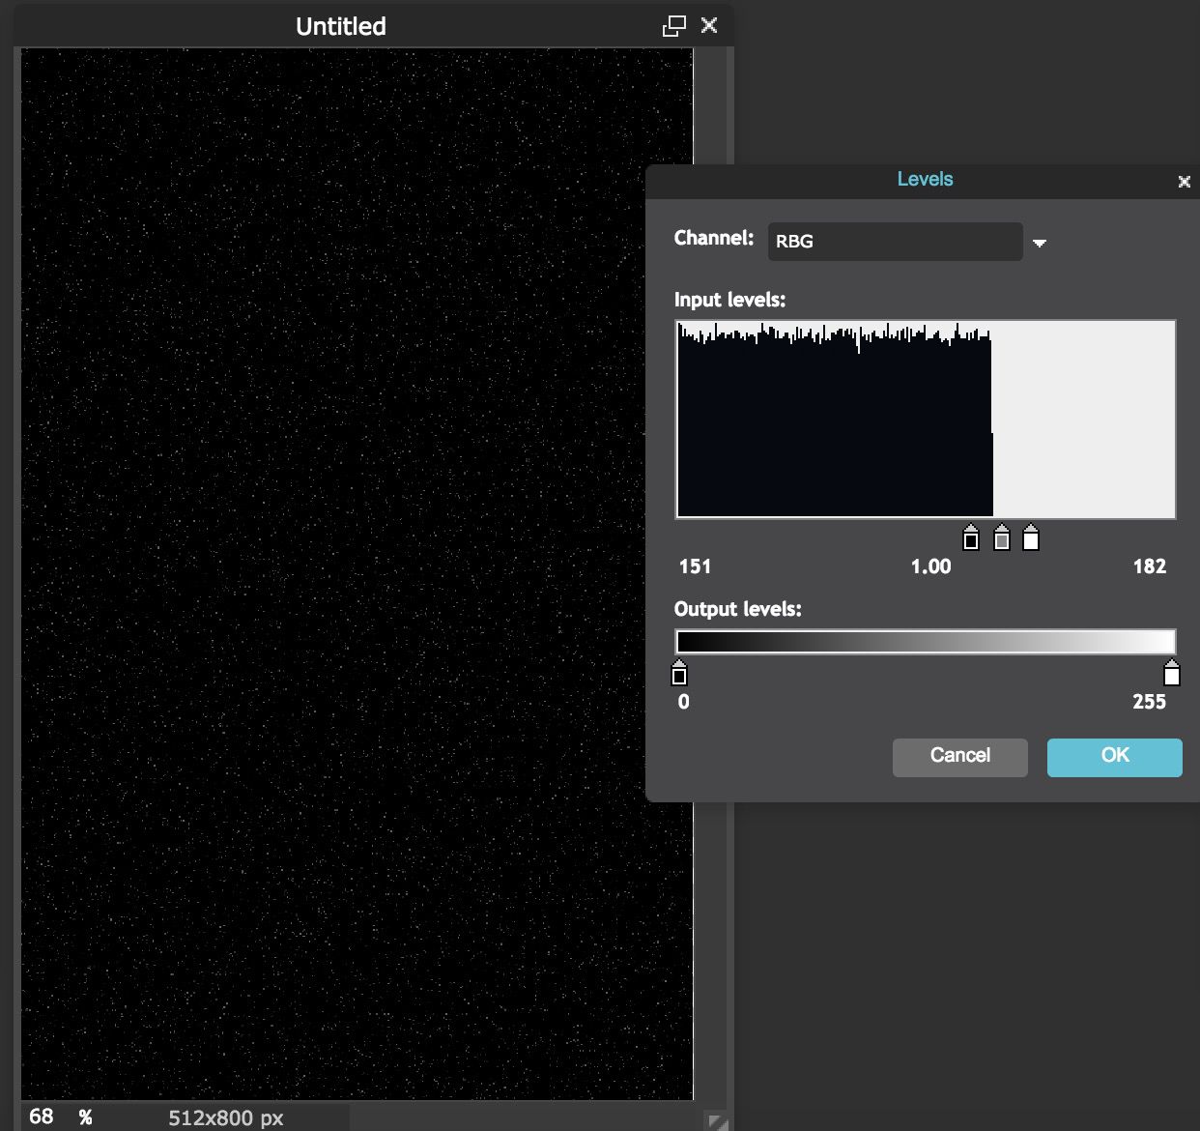
Task: Open the Channel dropdown arrow
Action: coord(1040,243)
